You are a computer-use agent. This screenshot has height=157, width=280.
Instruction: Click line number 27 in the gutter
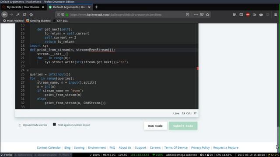[22, 82]
